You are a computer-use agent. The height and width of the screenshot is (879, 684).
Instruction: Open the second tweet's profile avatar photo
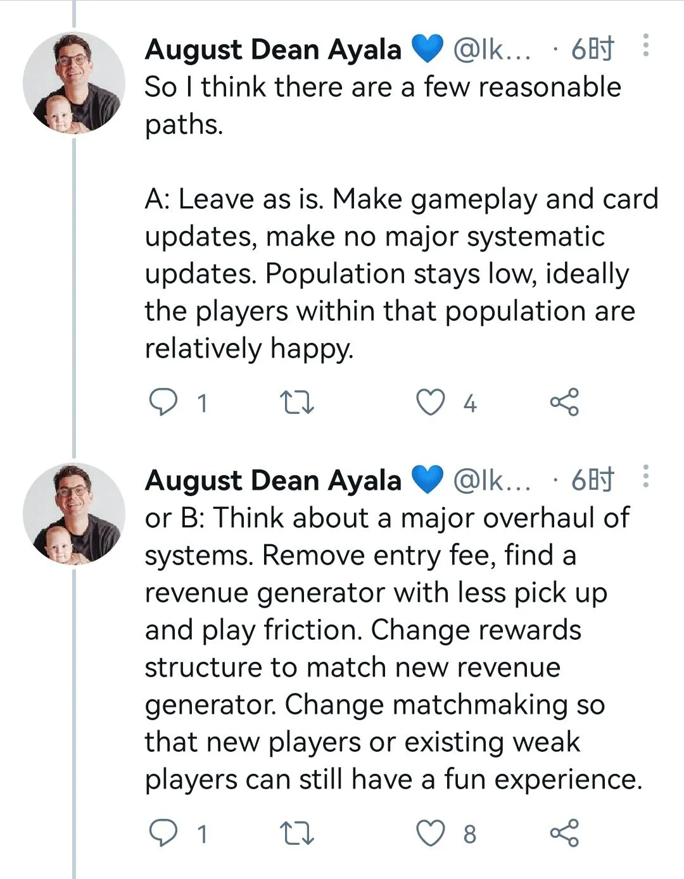74,514
